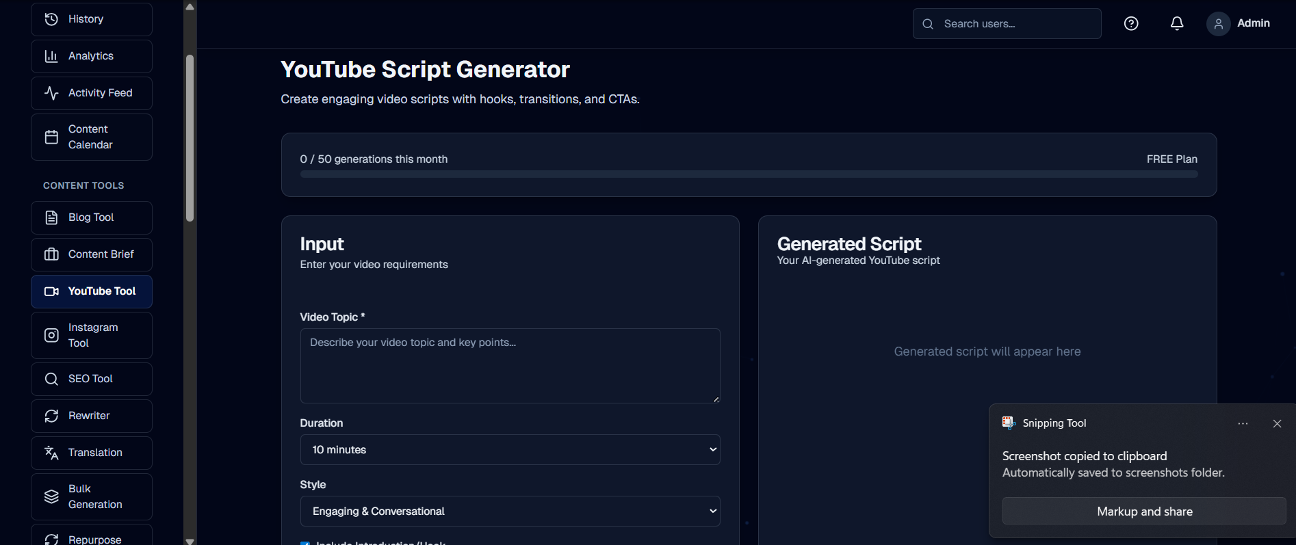Click the Content Calendar icon

[51, 137]
